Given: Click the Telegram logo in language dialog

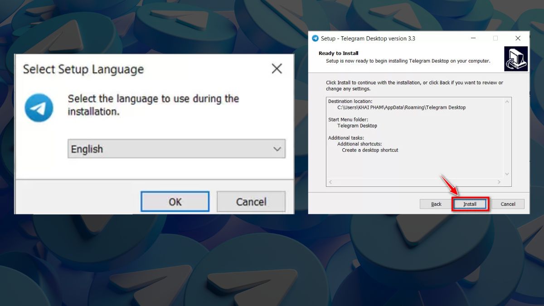Looking at the screenshot, I should point(39,108).
